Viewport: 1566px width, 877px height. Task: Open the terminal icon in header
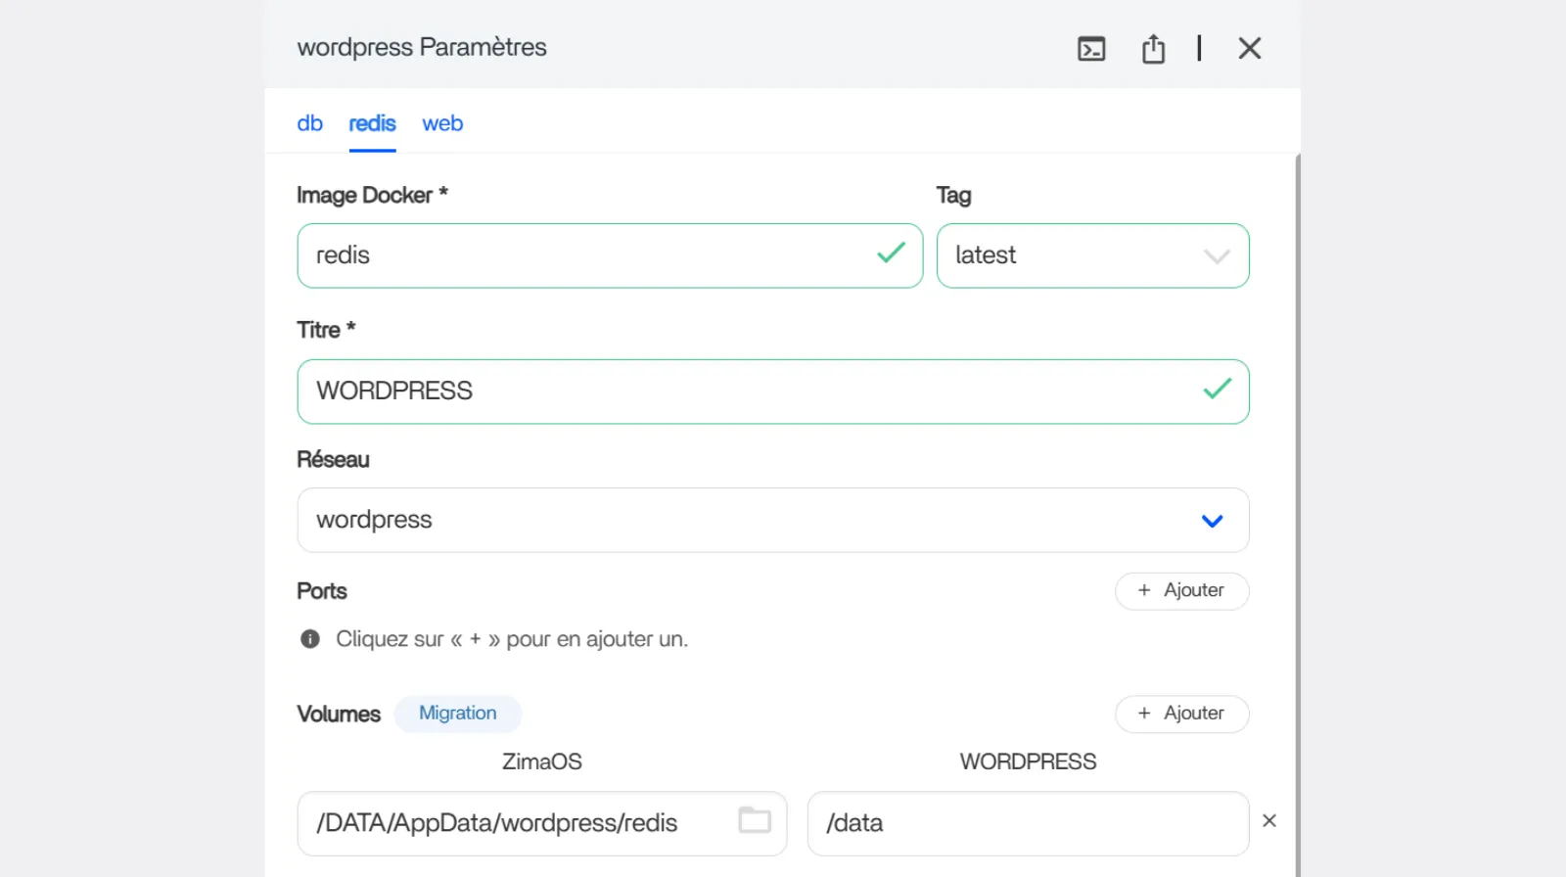pyautogui.click(x=1091, y=49)
